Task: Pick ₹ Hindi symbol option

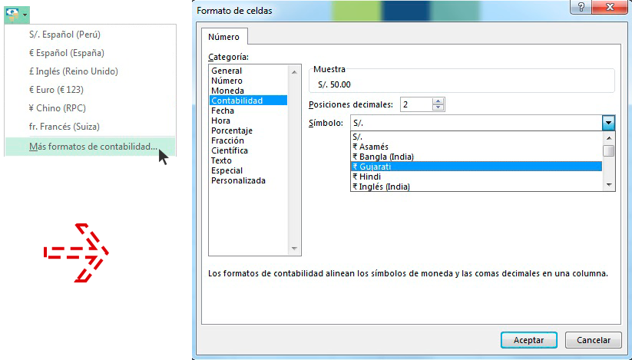Action: tap(476, 177)
